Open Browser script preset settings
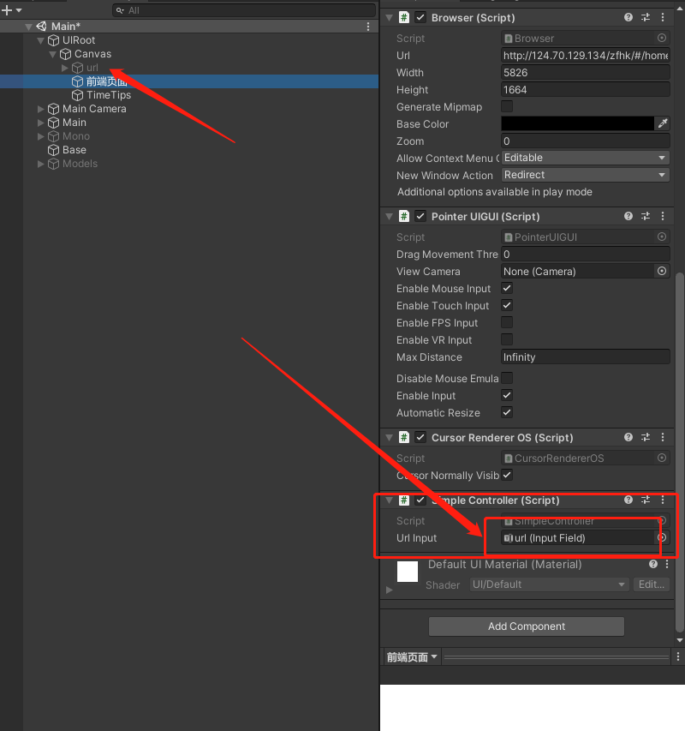 (646, 17)
